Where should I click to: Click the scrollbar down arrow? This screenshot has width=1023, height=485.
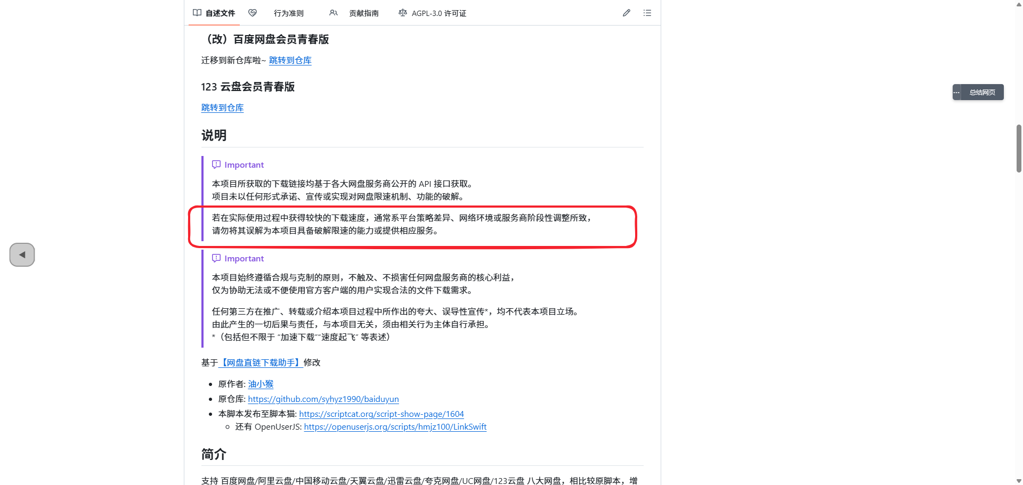[1019, 481]
